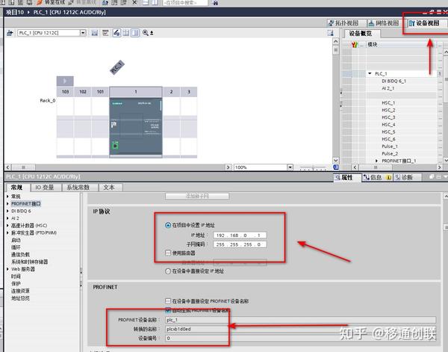Expand the DI 8/DQ 6 tree node

coord(7,211)
